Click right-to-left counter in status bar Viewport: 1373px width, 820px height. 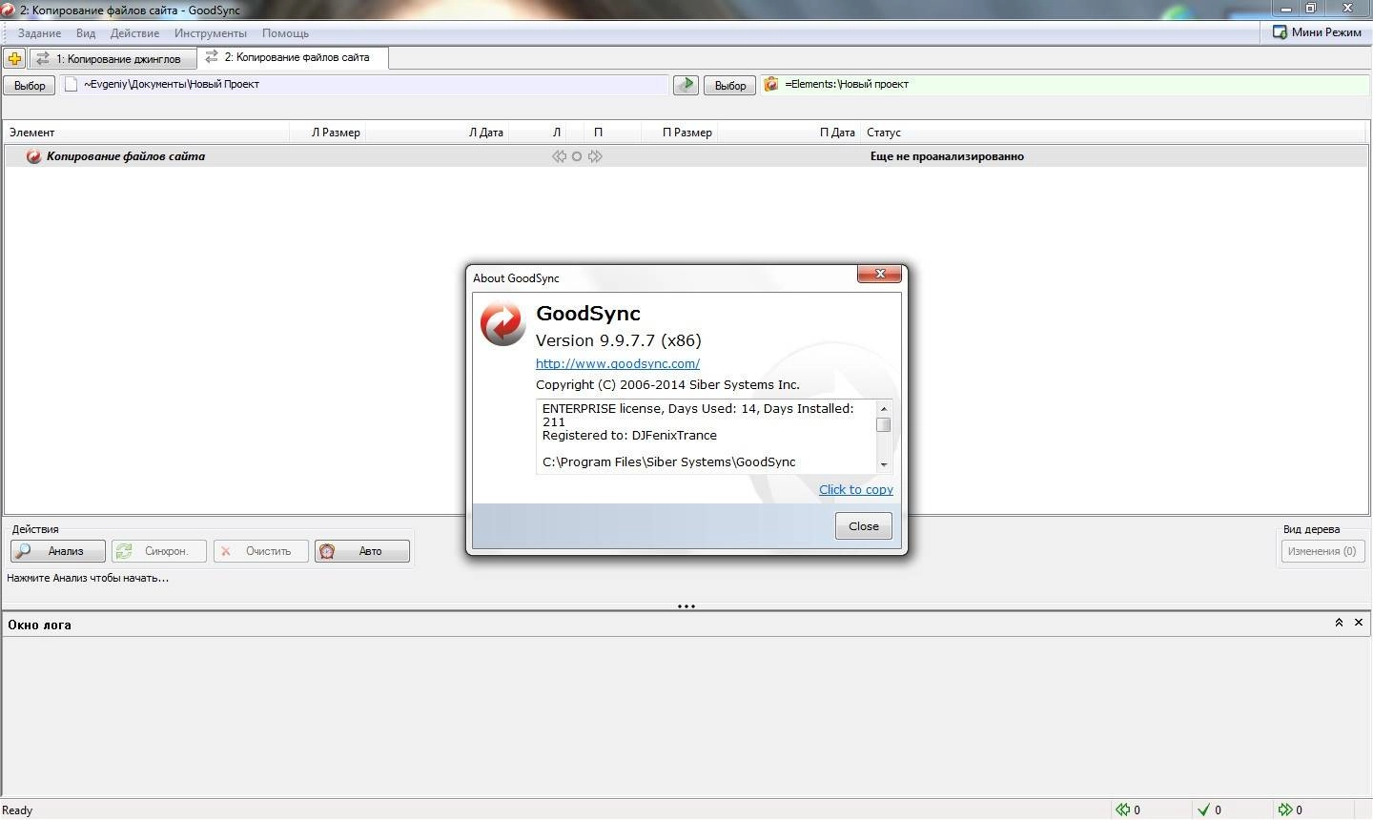pos(1128,810)
